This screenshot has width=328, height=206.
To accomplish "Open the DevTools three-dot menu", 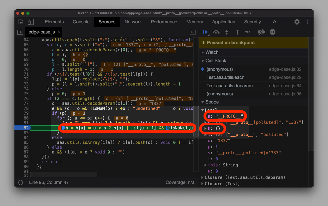I will coord(308,22).
